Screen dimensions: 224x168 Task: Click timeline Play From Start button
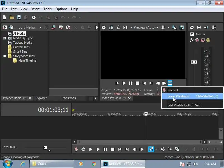click(x=90, y=149)
